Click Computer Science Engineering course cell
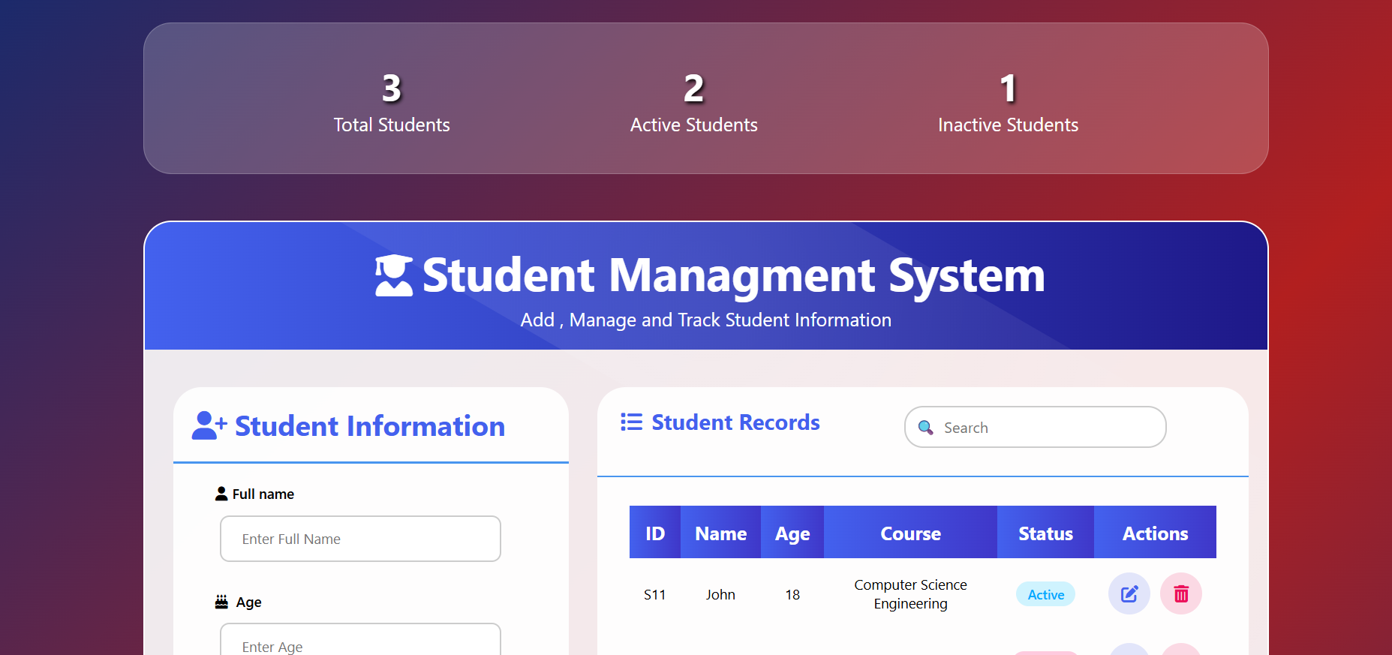 [910, 594]
